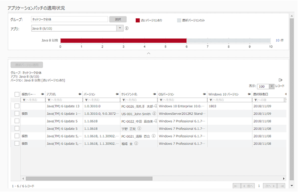298x192 pixels.
Task: Click the export icon above the table
Action: coord(281,79)
